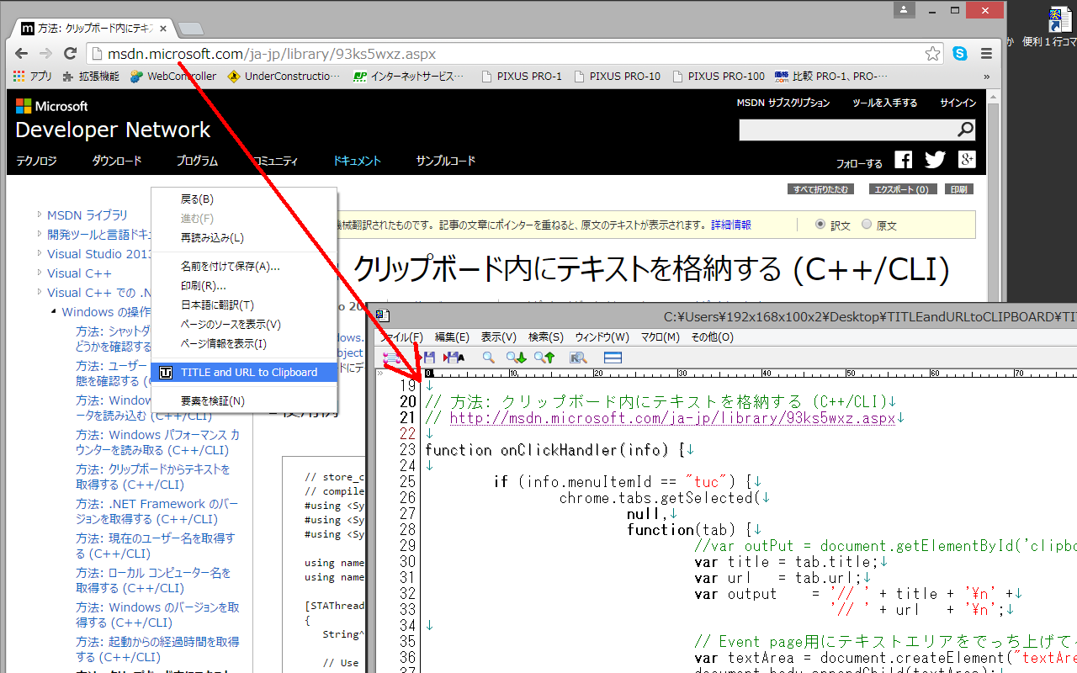Viewport: 1077px width, 673px height.
Task: Open the 表示(V) menu in editor
Action: 498,337
